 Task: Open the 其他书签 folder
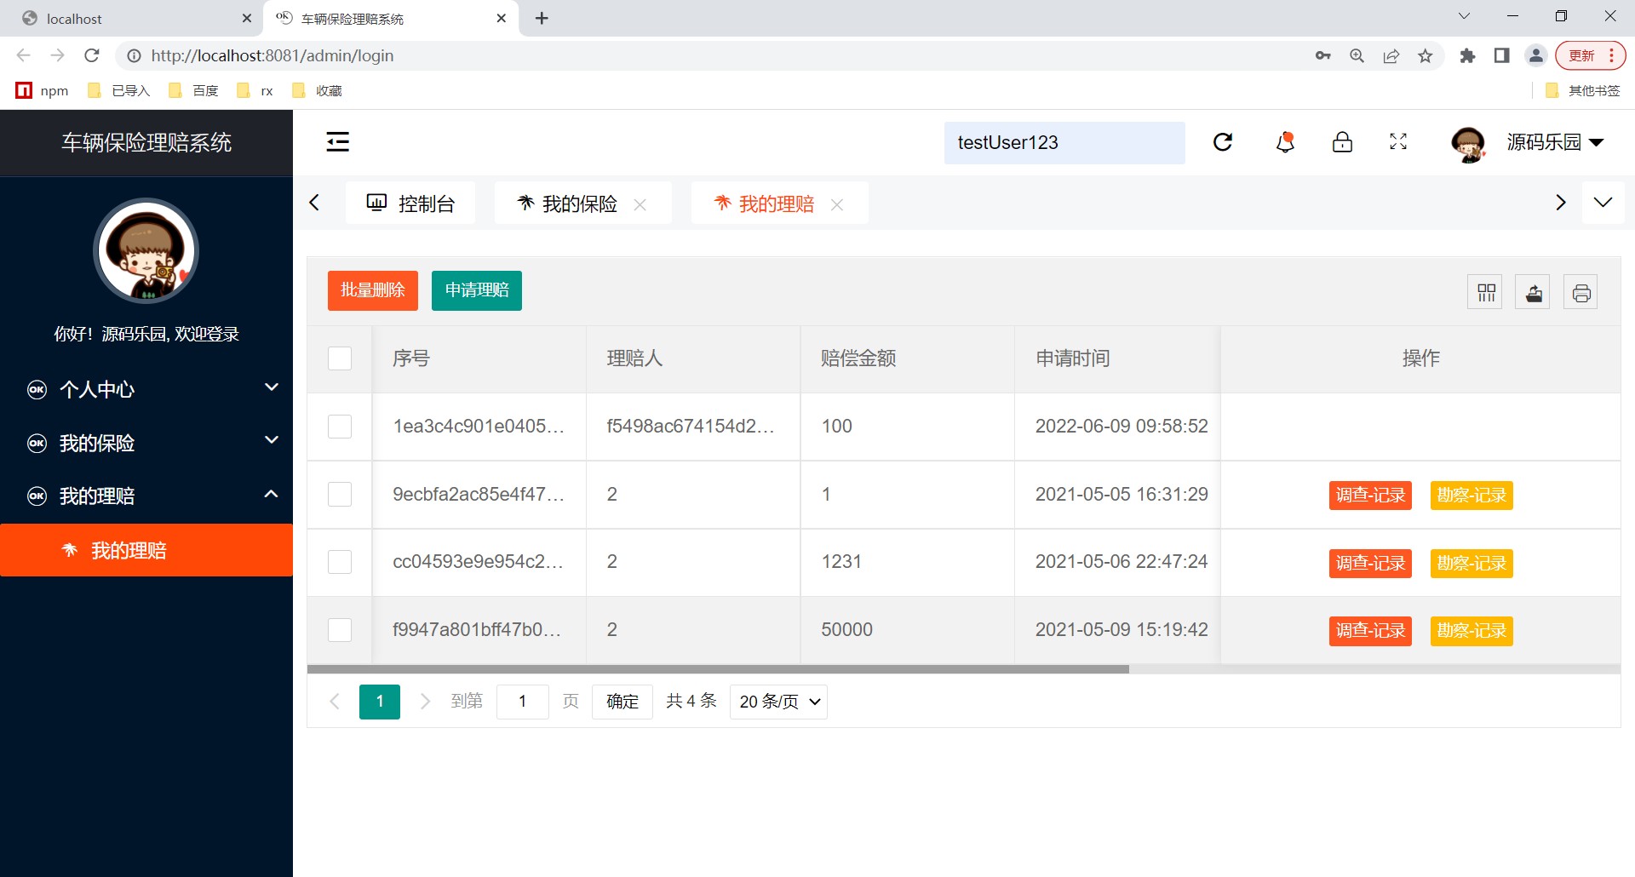pos(1583,90)
